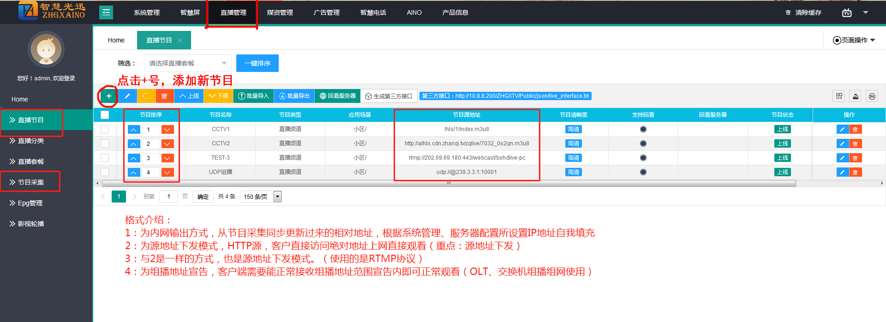
Task: Toggle the sidebar collapse menu icon
Action: click(106, 12)
